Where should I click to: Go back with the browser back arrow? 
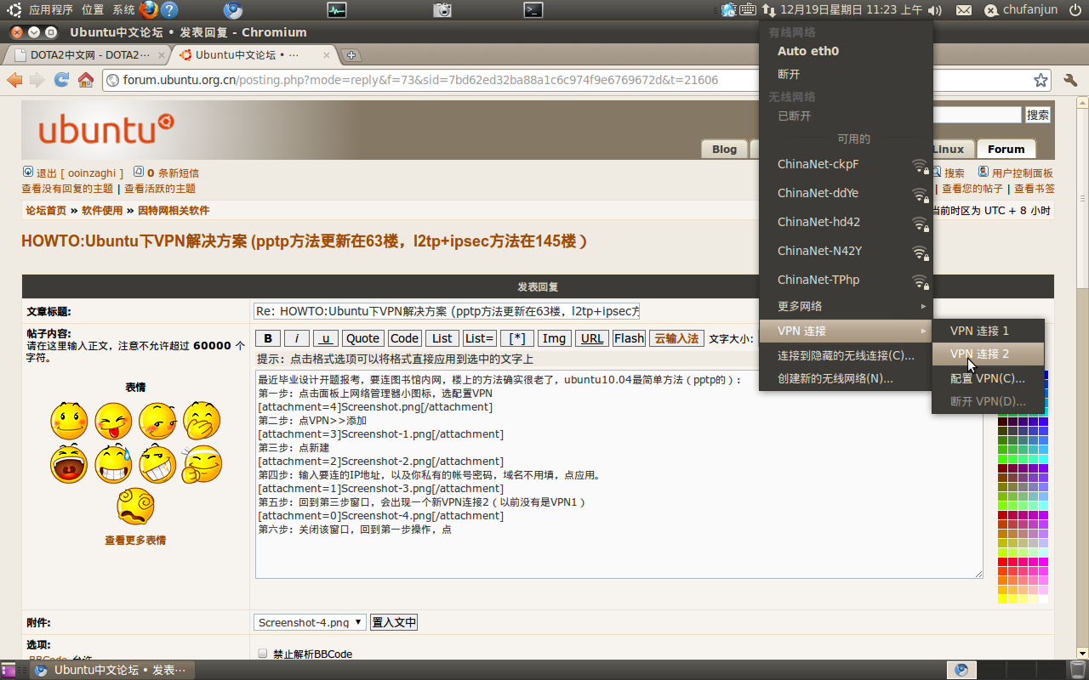click(14, 80)
